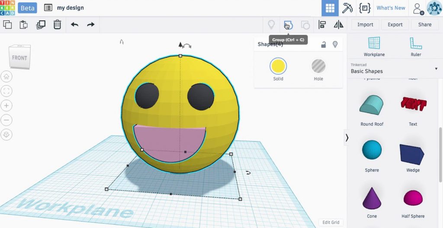Screen dimensions: 443x228
Task: Click the Export button
Action: tap(395, 25)
